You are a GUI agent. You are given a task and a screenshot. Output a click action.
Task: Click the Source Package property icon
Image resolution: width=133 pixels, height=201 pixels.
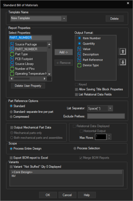pos(12,44)
